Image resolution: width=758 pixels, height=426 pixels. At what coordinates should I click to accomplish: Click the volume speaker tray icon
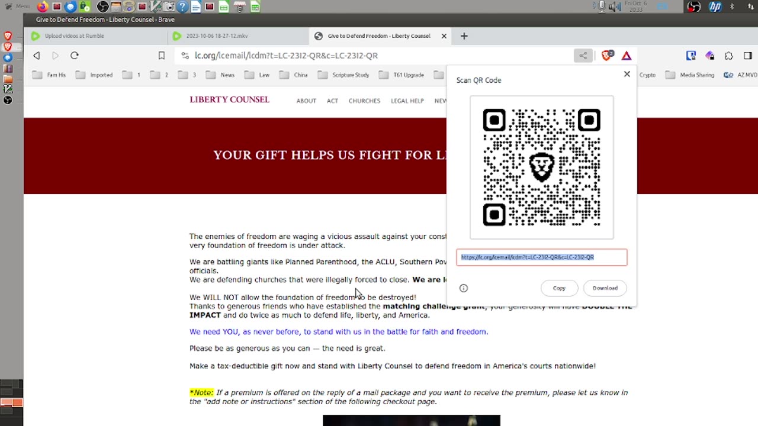[x=615, y=7]
